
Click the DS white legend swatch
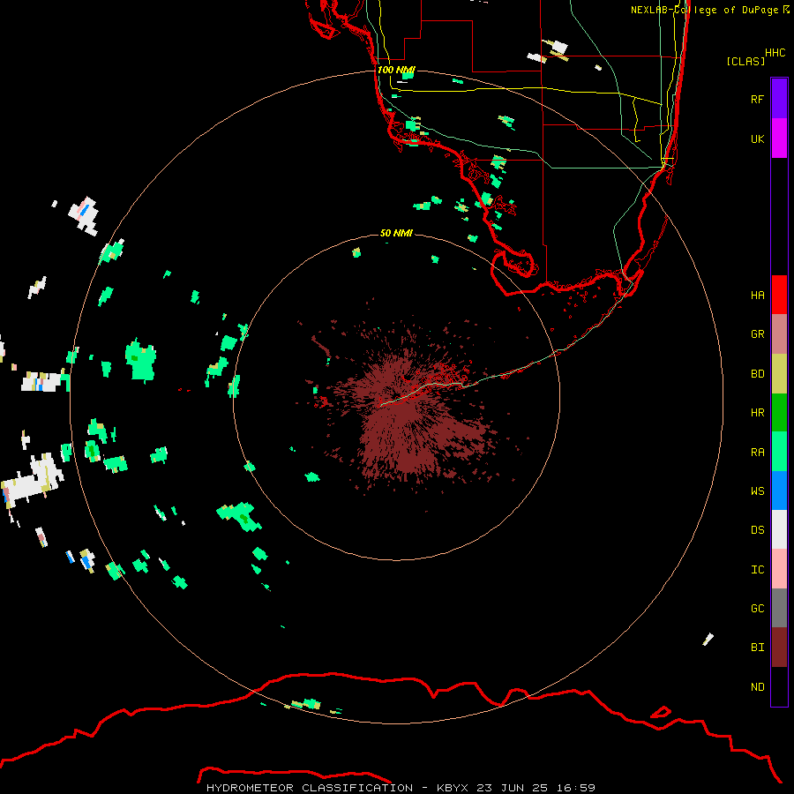pyautogui.click(x=779, y=529)
